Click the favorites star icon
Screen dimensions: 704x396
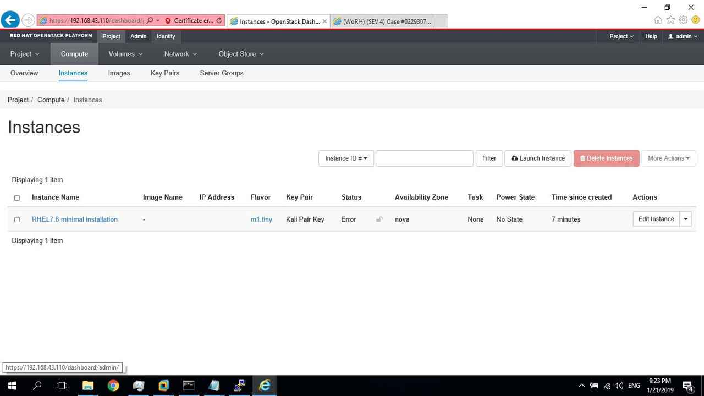[x=670, y=20]
